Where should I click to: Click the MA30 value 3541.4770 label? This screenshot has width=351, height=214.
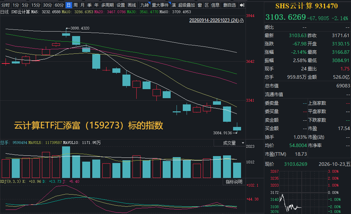tap(143, 12)
